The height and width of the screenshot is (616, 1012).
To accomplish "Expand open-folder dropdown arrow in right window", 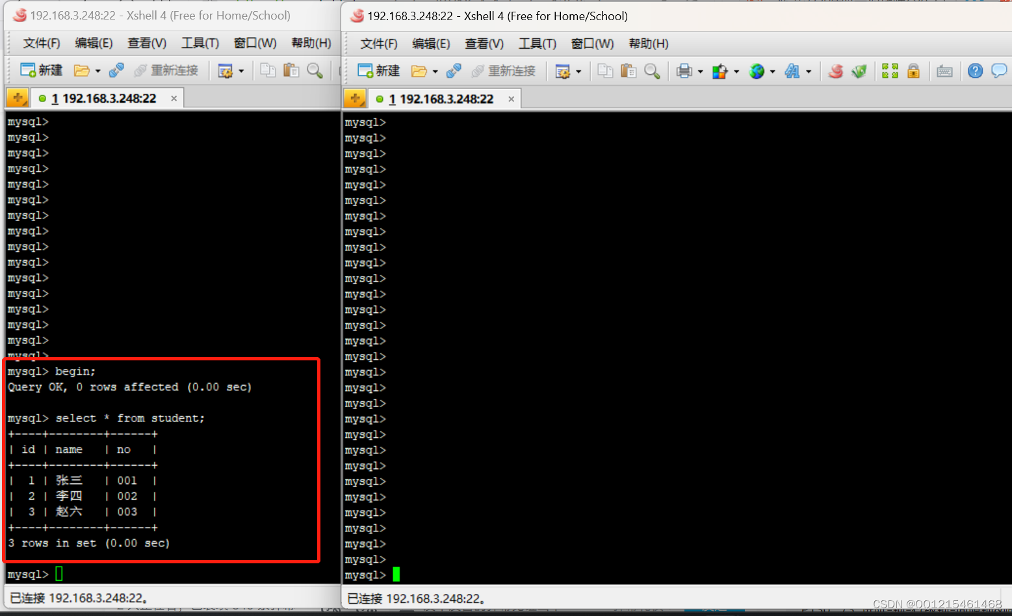I will [435, 72].
